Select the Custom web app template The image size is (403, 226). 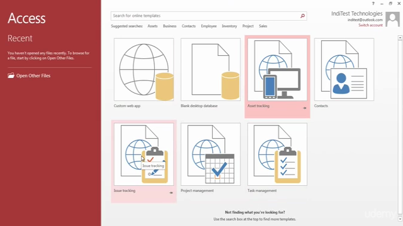click(x=144, y=70)
